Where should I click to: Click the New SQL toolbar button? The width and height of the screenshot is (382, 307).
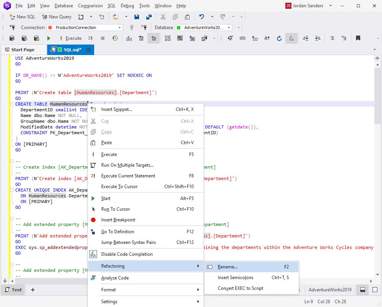pos(23,17)
